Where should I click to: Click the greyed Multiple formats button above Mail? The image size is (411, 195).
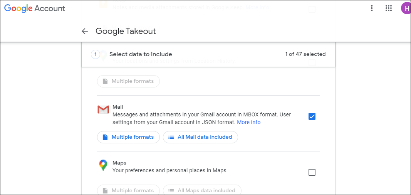pos(128,81)
